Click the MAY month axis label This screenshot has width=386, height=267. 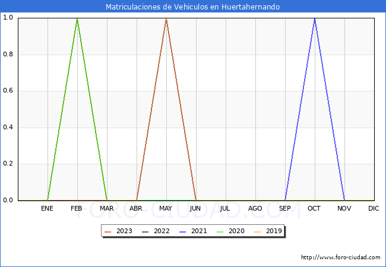point(166,208)
